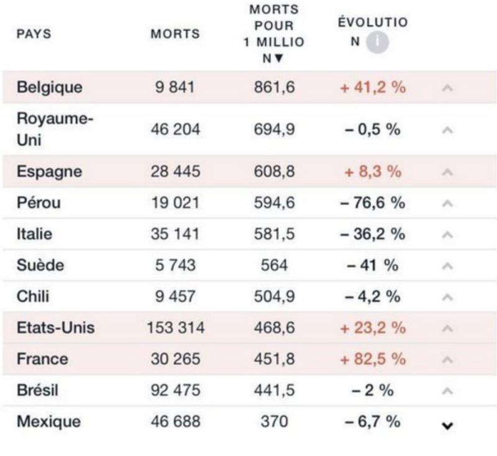Toggle the Pérou row chevron
Image resolution: width=497 pixels, height=456 pixels.
coord(447,203)
